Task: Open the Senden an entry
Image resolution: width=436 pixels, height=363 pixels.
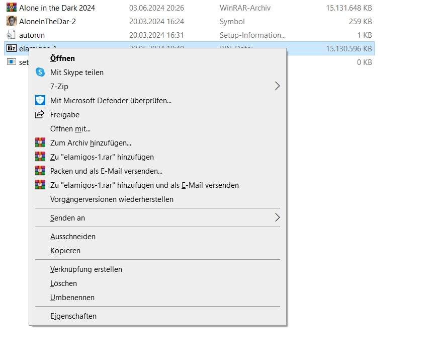Action: (x=158, y=217)
